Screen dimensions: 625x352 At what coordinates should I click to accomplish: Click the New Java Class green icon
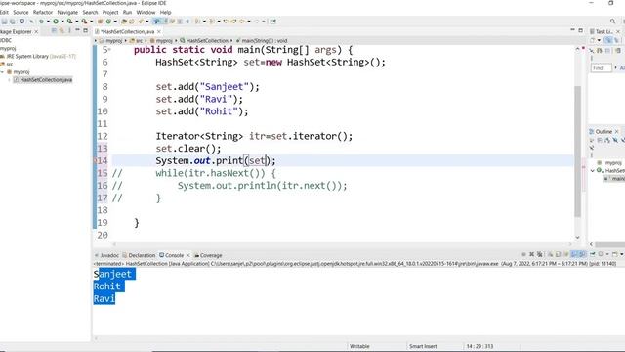click(108, 22)
